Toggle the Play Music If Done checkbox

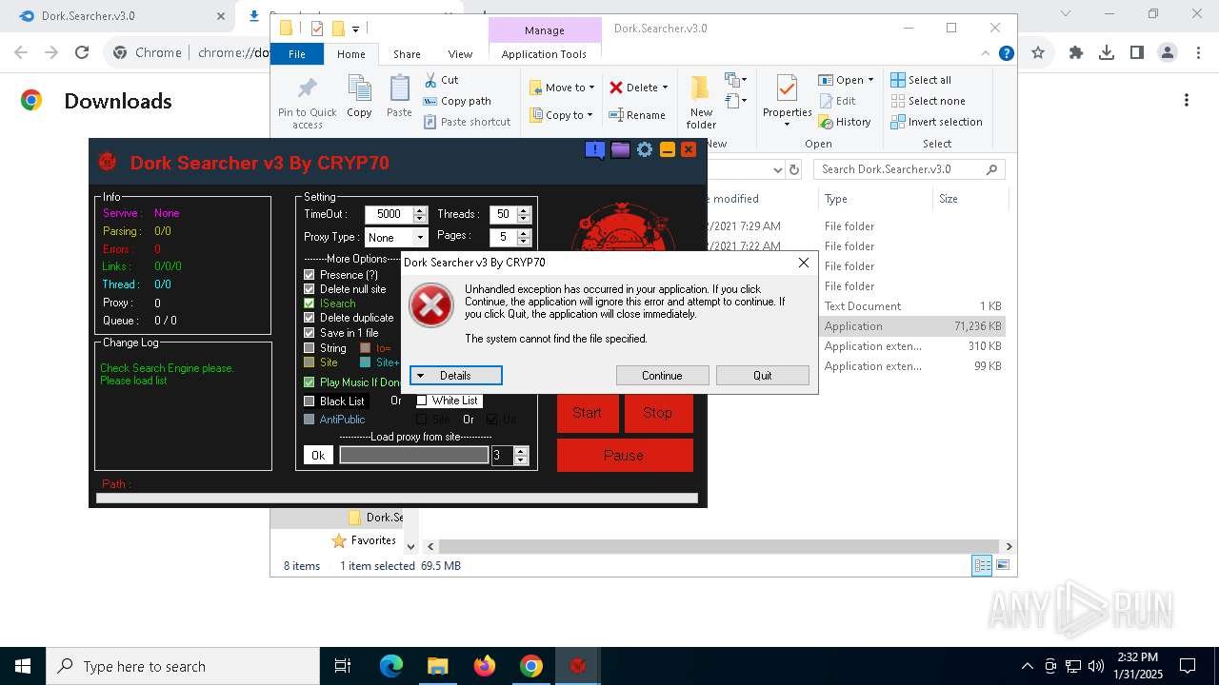point(309,382)
